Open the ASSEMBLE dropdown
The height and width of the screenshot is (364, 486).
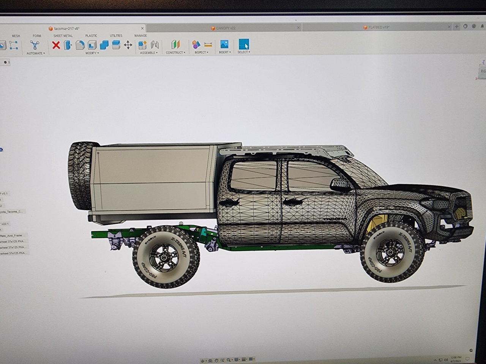coord(149,53)
